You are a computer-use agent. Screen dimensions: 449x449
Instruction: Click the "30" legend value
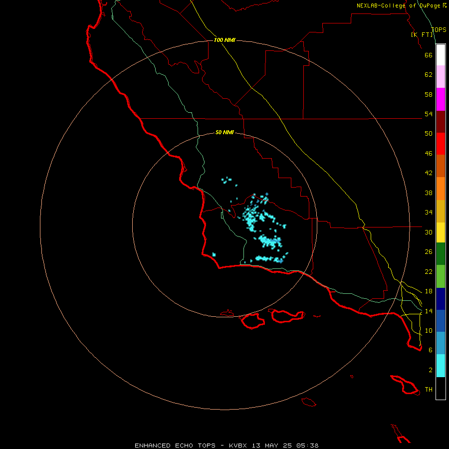[429, 232]
